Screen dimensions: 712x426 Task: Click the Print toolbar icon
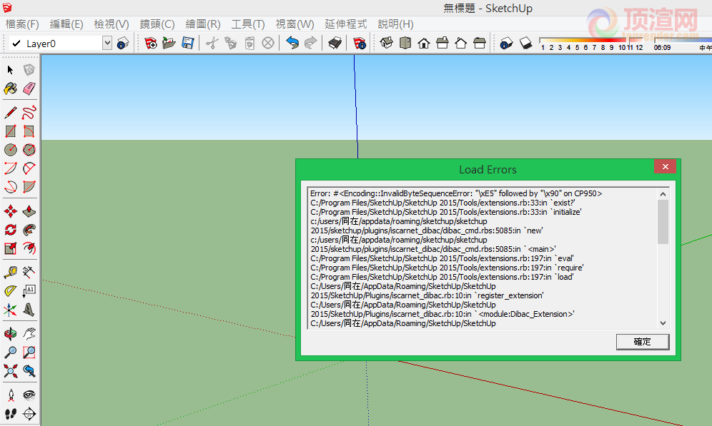335,44
